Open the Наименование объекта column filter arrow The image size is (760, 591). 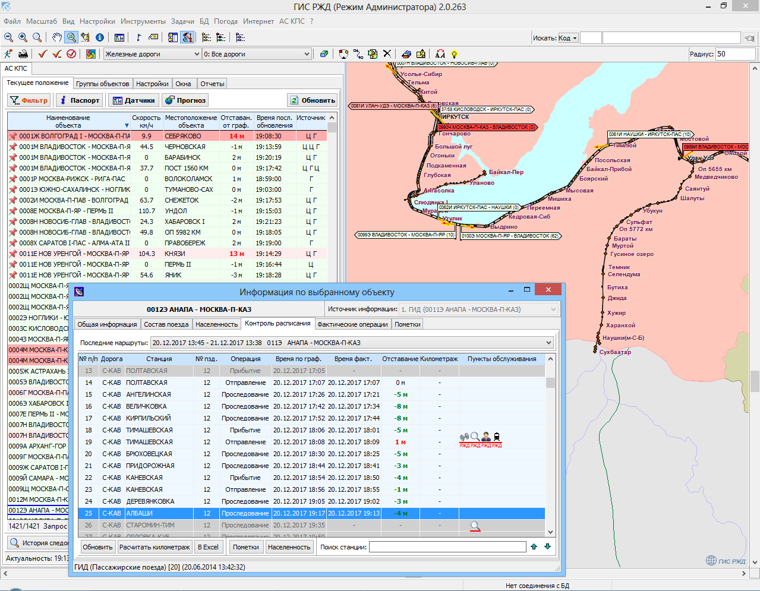pos(127,126)
